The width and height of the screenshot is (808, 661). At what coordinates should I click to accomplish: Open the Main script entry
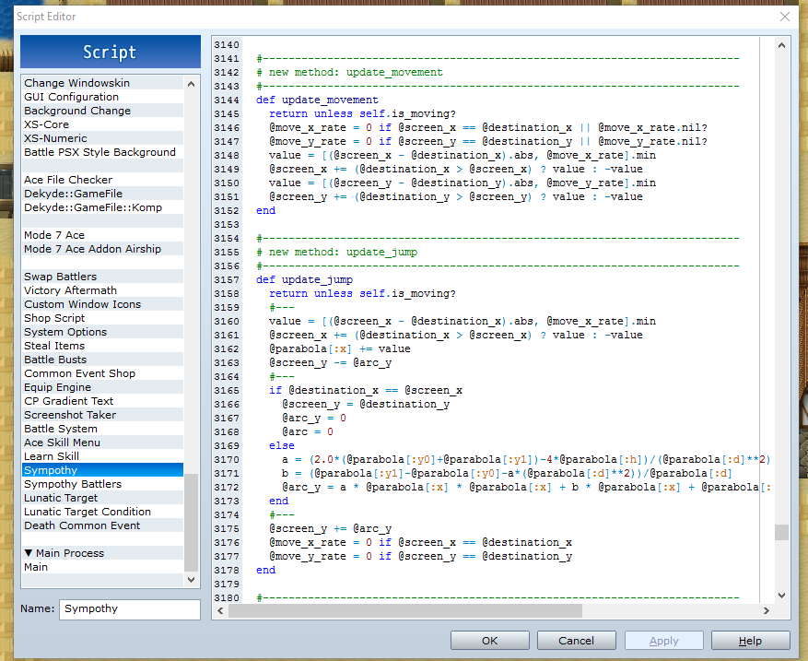click(37, 567)
